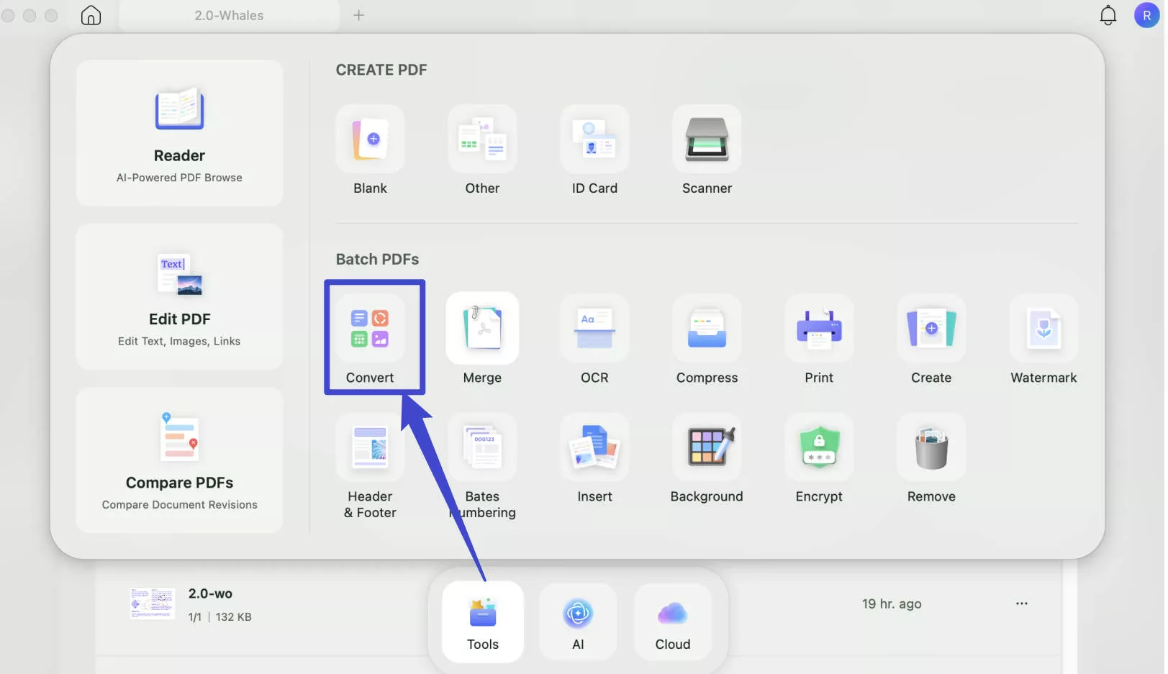1168x674 pixels.
Task: Open the Cloud tab
Action: tap(673, 622)
